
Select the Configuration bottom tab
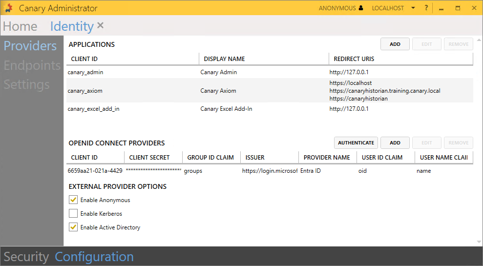click(94, 257)
